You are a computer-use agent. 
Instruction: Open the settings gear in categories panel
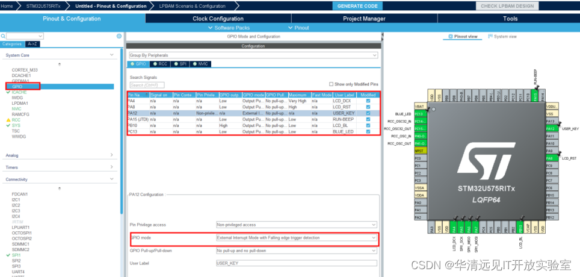pyautogui.click(x=119, y=36)
